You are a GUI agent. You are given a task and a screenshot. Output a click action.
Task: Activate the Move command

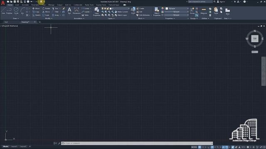(36, 8)
